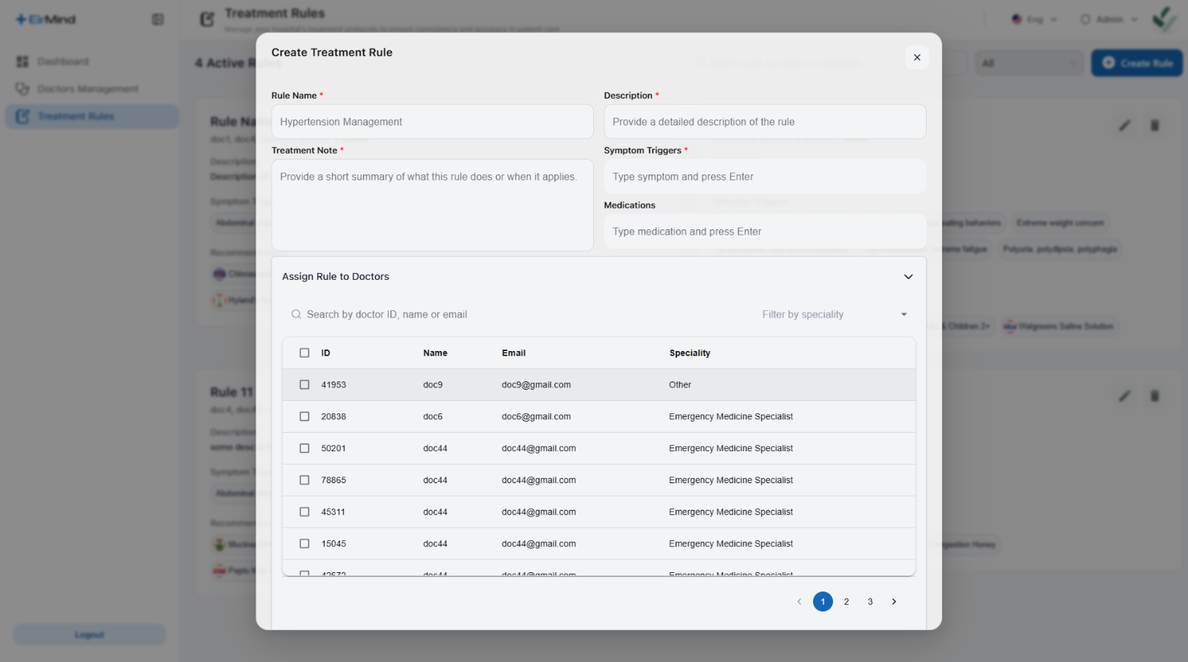Image resolution: width=1188 pixels, height=662 pixels.
Task: Check the box for doctor ID 78865
Action: [304, 480]
